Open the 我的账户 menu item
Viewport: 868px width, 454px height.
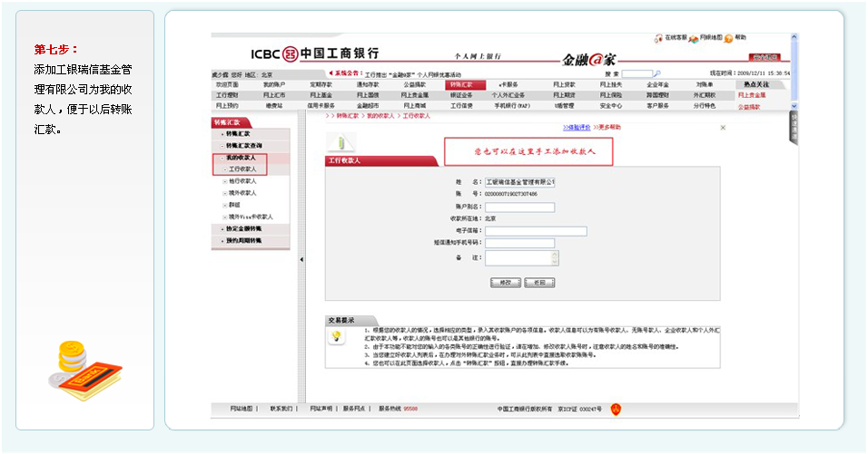click(274, 85)
